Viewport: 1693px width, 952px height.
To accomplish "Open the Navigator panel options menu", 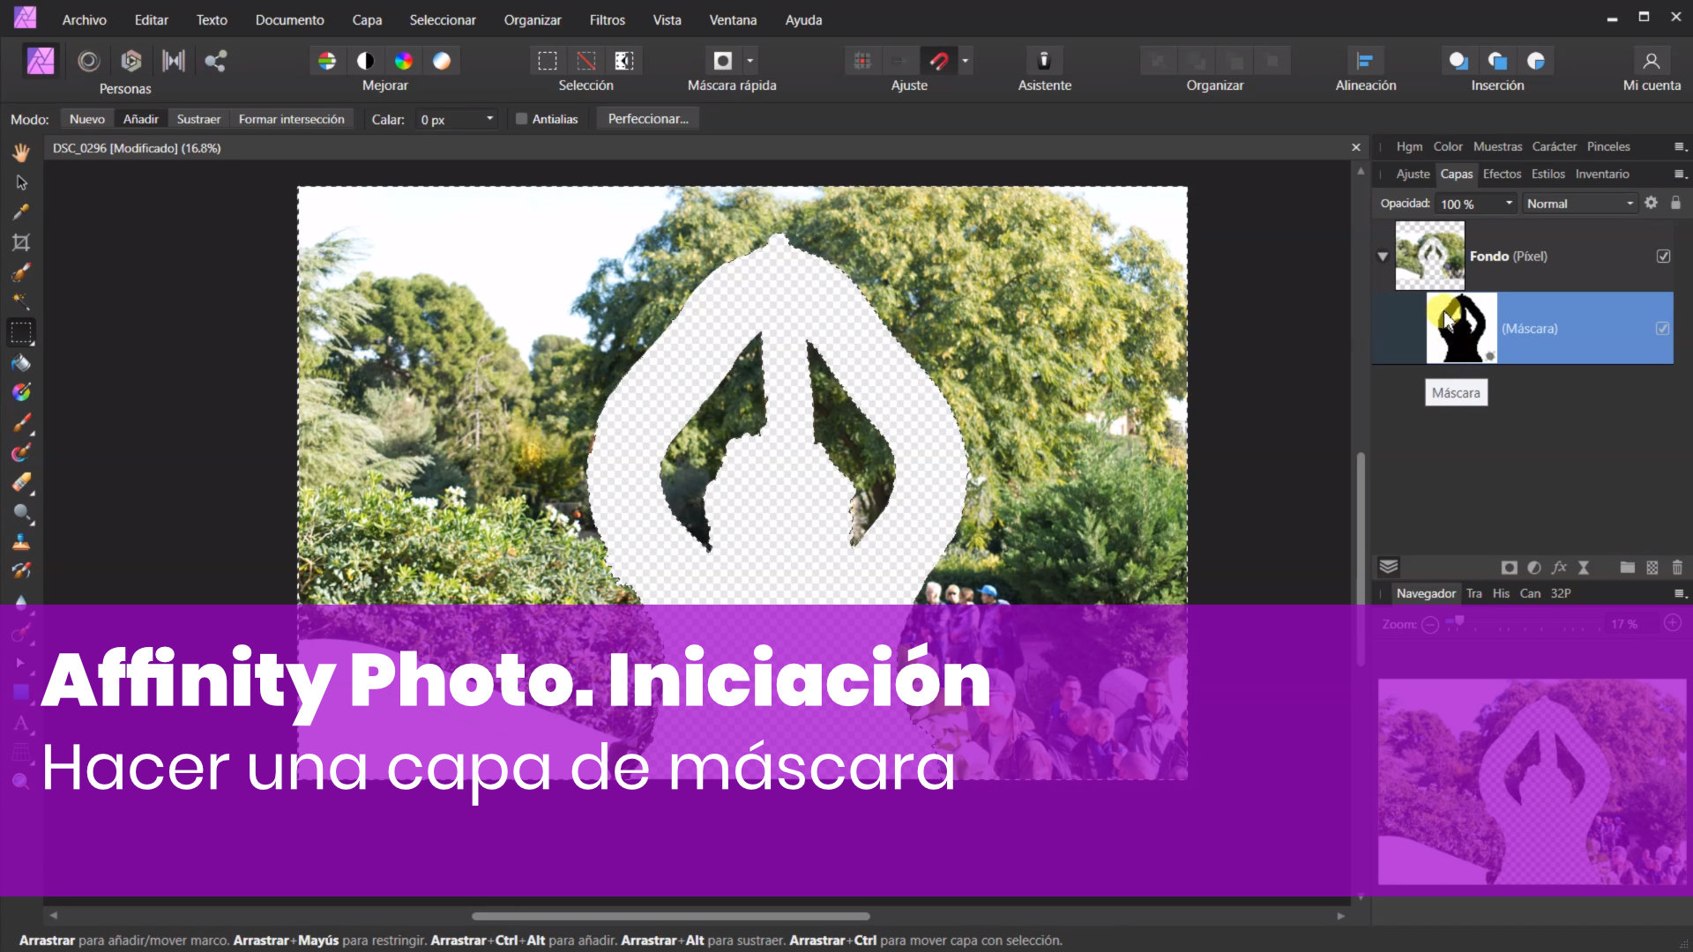I will pyautogui.click(x=1680, y=594).
